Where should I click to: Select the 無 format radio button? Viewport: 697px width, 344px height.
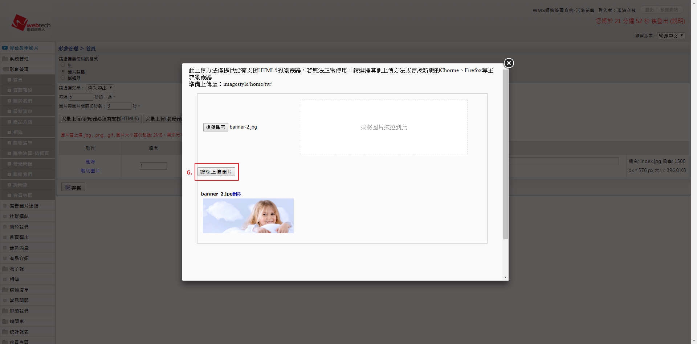pos(63,65)
